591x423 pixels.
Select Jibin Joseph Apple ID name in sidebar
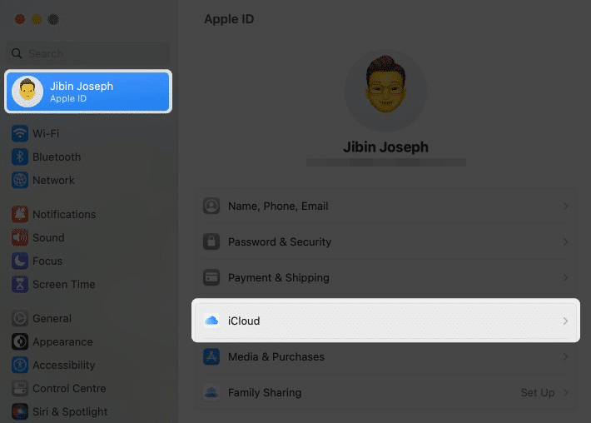(82, 86)
